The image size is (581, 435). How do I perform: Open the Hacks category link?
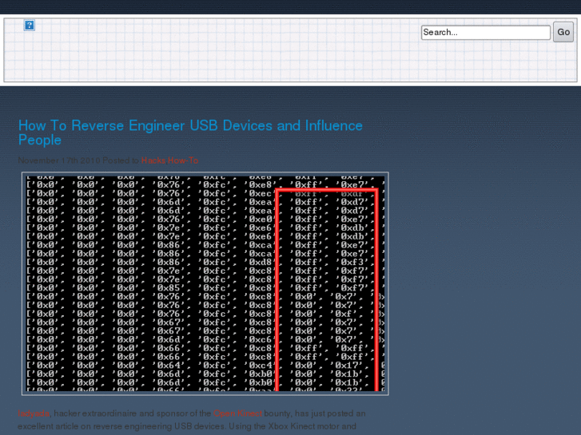click(153, 160)
